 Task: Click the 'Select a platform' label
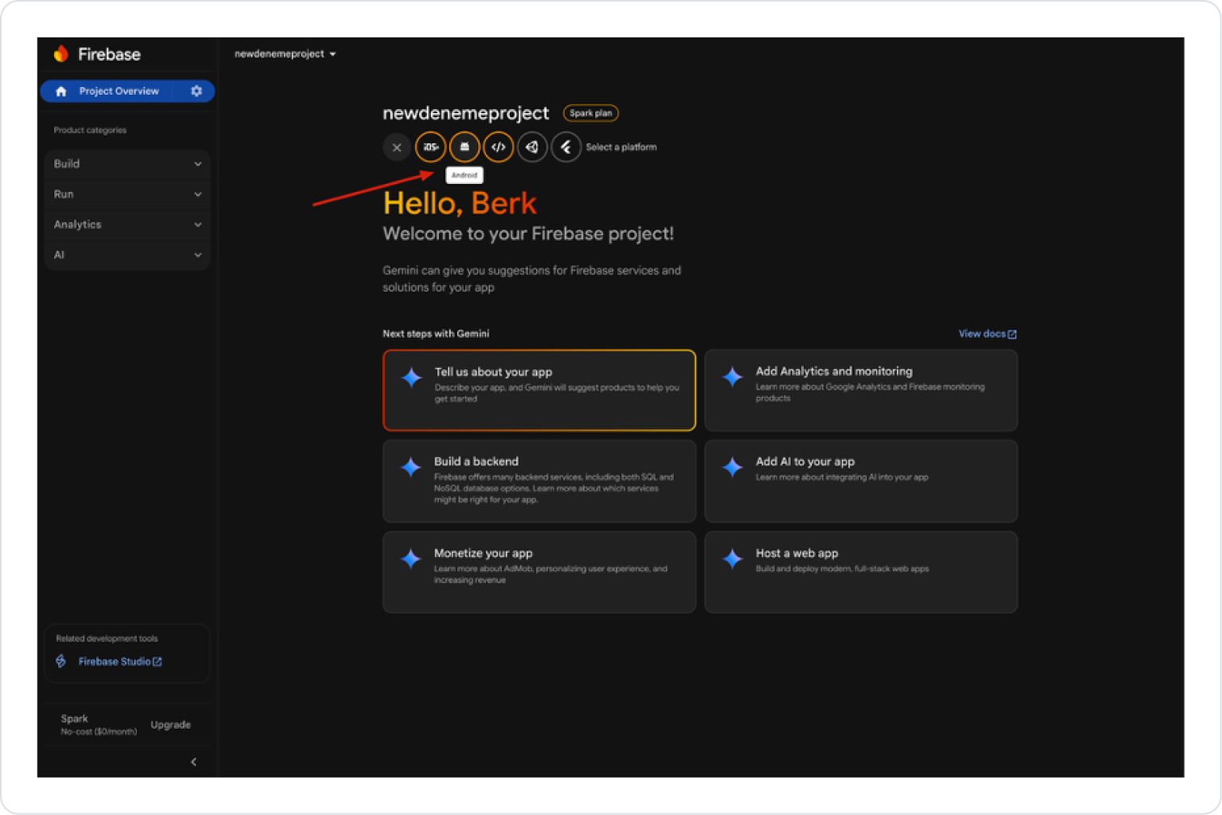pos(621,147)
